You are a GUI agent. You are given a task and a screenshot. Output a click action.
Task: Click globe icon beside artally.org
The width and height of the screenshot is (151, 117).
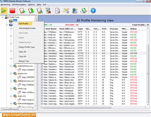click(15, 88)
